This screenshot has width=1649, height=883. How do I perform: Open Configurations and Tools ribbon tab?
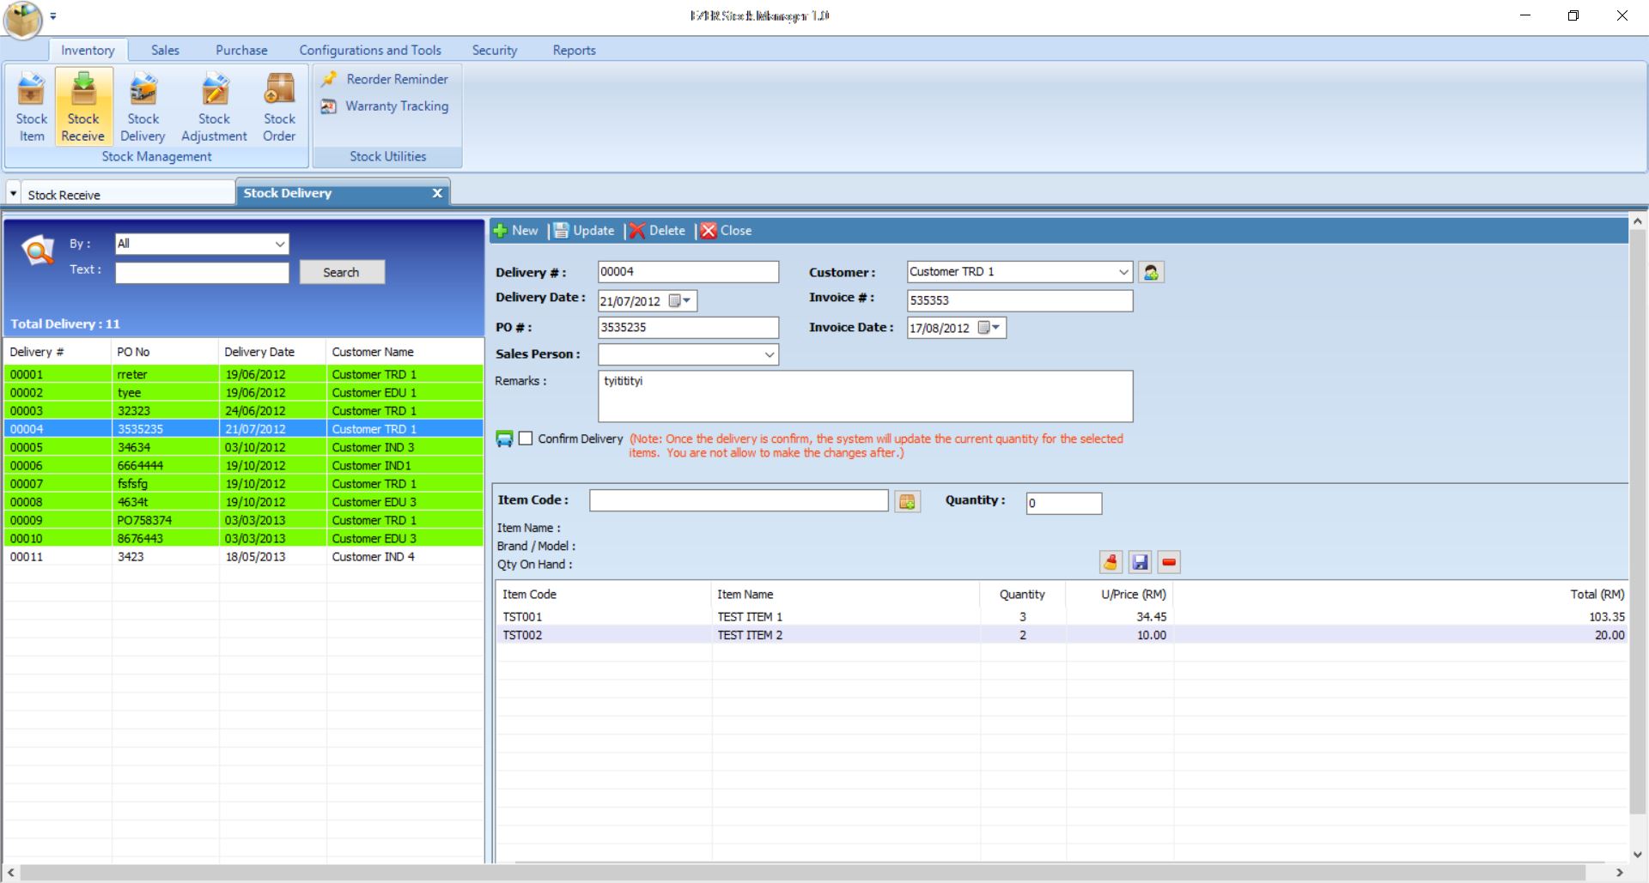tap(370, 51)
